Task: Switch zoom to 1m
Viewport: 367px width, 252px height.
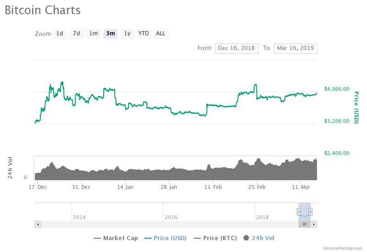Action: click(93, 33)
